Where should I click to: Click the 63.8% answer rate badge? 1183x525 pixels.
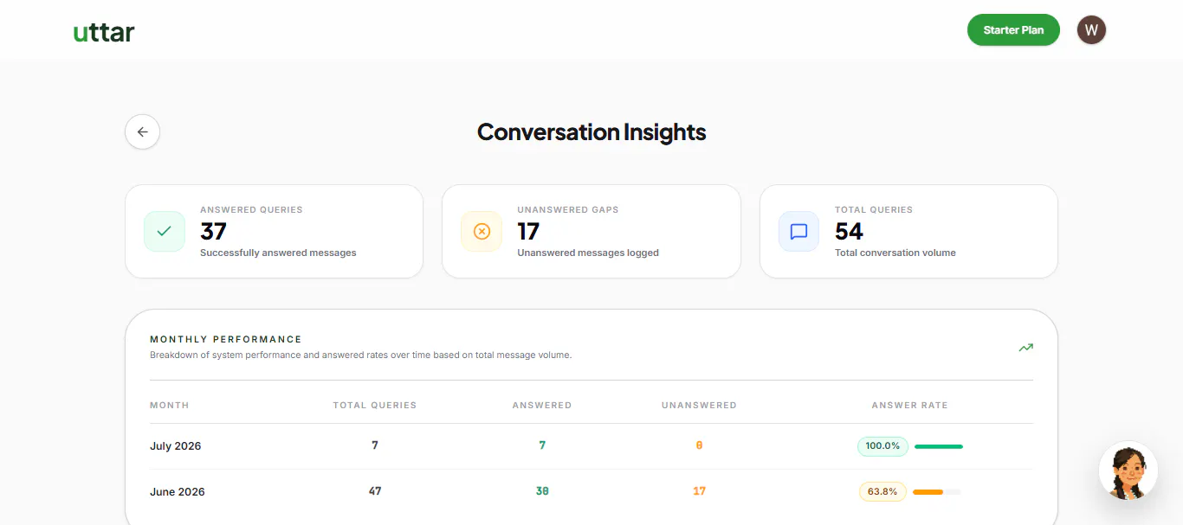(882, 492)
